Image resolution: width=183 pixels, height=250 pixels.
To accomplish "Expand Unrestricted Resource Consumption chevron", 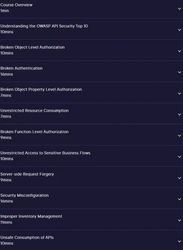I will coord(179,115).
